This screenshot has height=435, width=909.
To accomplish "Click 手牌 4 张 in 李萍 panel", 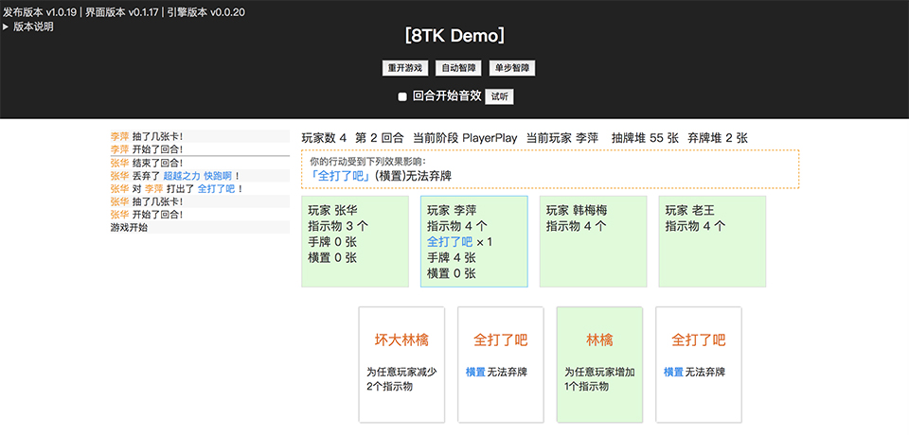I will point(452,258).
